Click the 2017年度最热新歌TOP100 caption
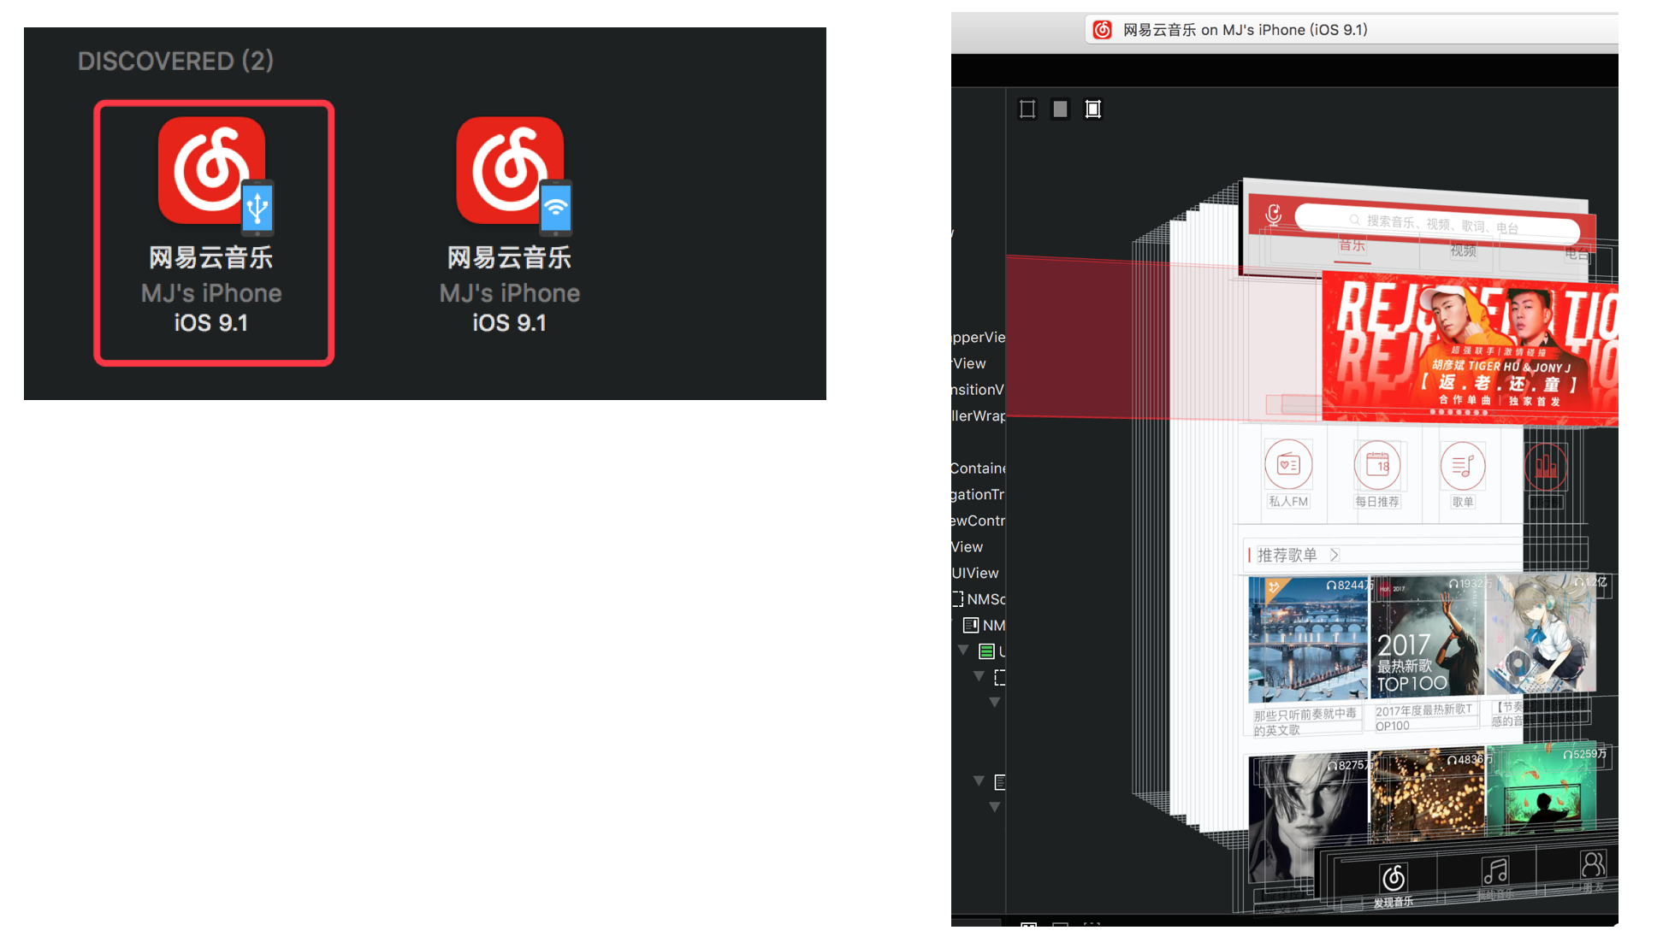The image size is (1663, 942). [1424, 717]
